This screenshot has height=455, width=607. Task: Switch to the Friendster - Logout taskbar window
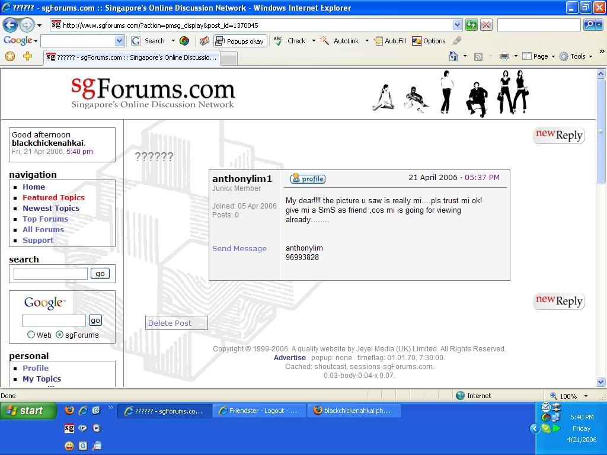[x=259, y=411]
